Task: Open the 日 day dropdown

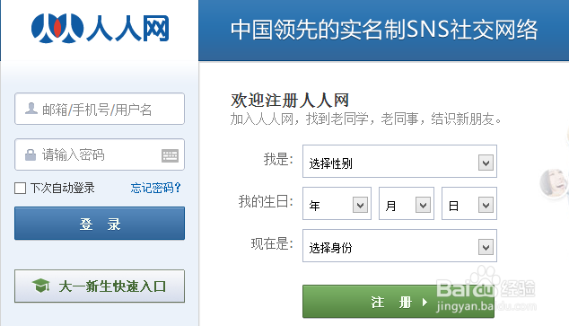Action: pyautogui.click(x=469, y=203)
